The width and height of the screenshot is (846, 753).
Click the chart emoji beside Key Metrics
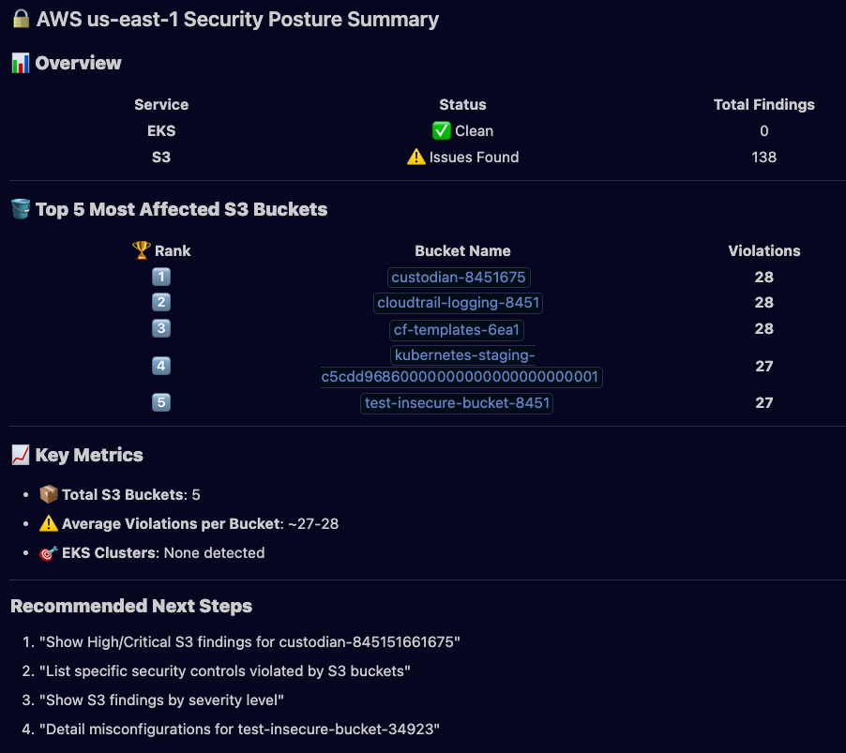(21, 455)
